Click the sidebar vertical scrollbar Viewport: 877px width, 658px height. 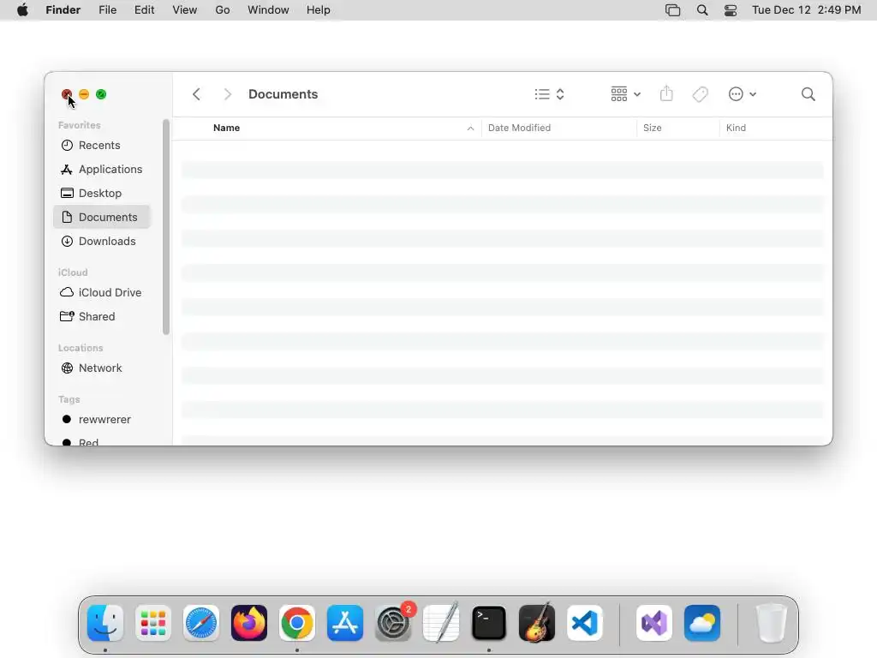pos(165,227)
